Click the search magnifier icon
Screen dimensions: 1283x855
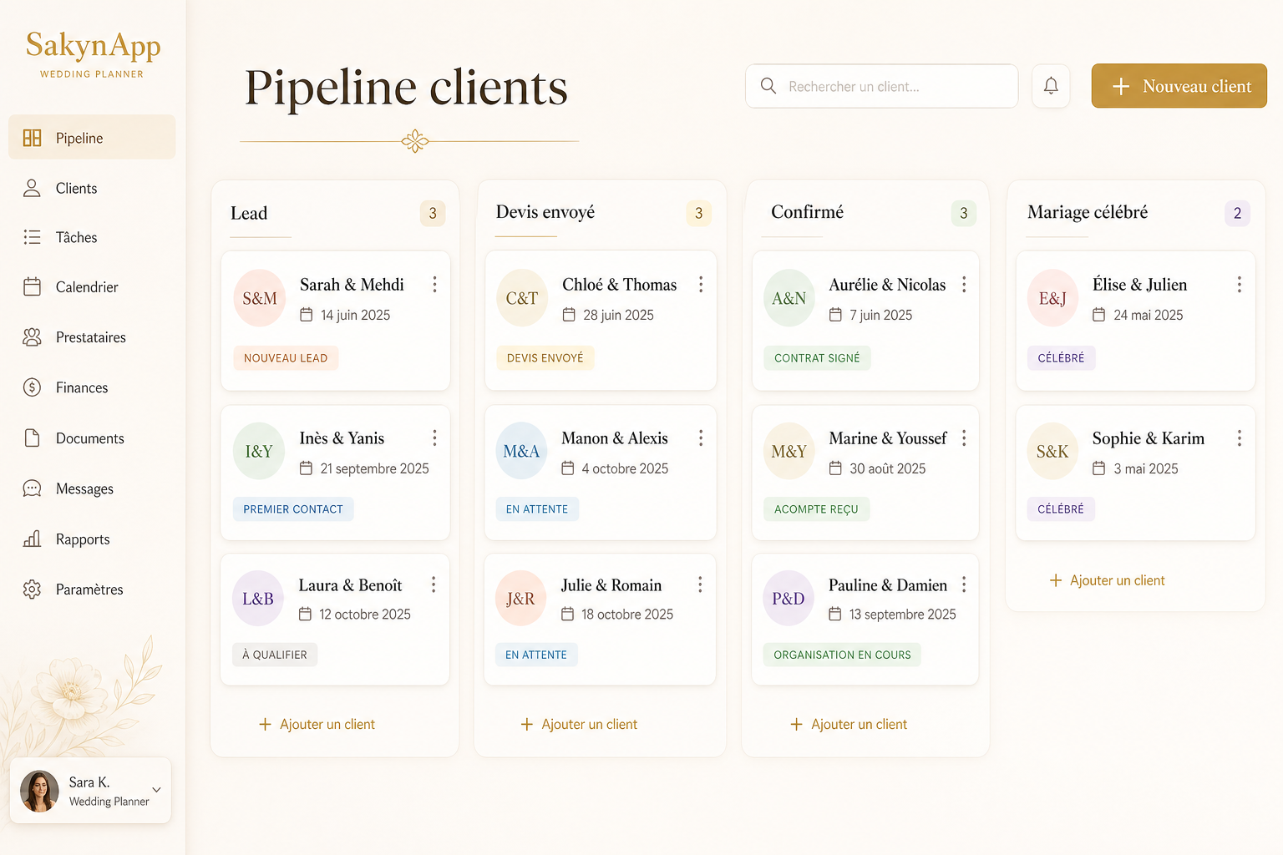(768, 86)
